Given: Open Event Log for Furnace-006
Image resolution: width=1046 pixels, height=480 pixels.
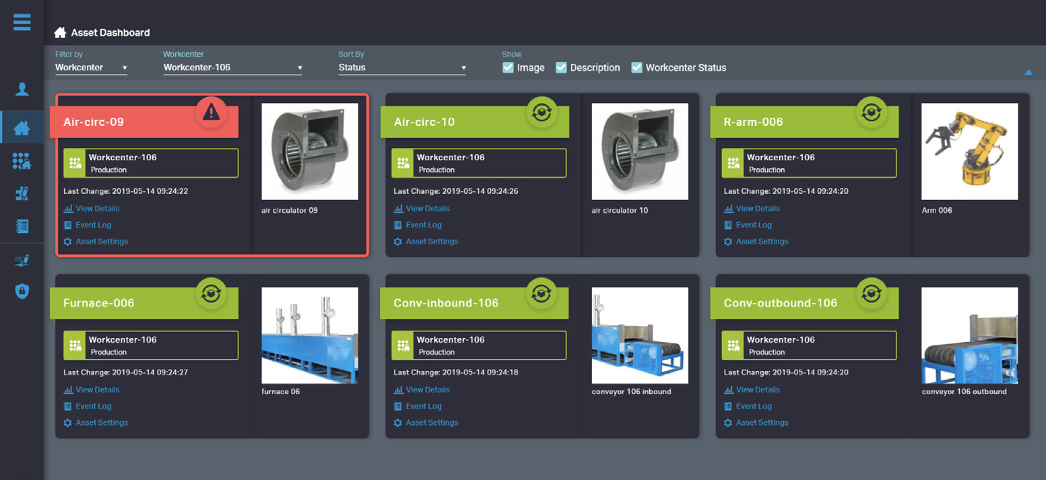Looking at the screenshot, I should click(88, 406).
